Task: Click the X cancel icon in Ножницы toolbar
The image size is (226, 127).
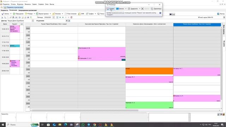Action: pyautogui.click(x=142, y=9)
